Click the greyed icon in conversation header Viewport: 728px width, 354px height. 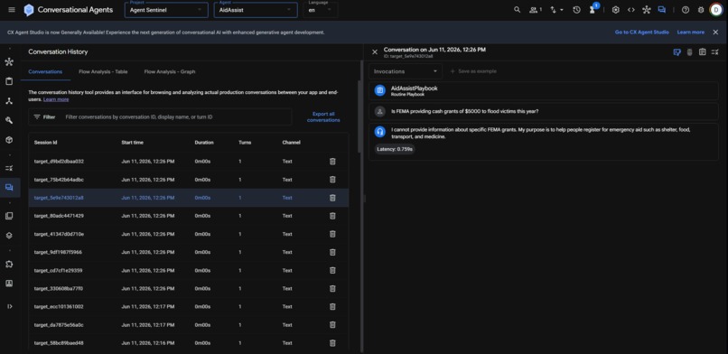point(689,52)
